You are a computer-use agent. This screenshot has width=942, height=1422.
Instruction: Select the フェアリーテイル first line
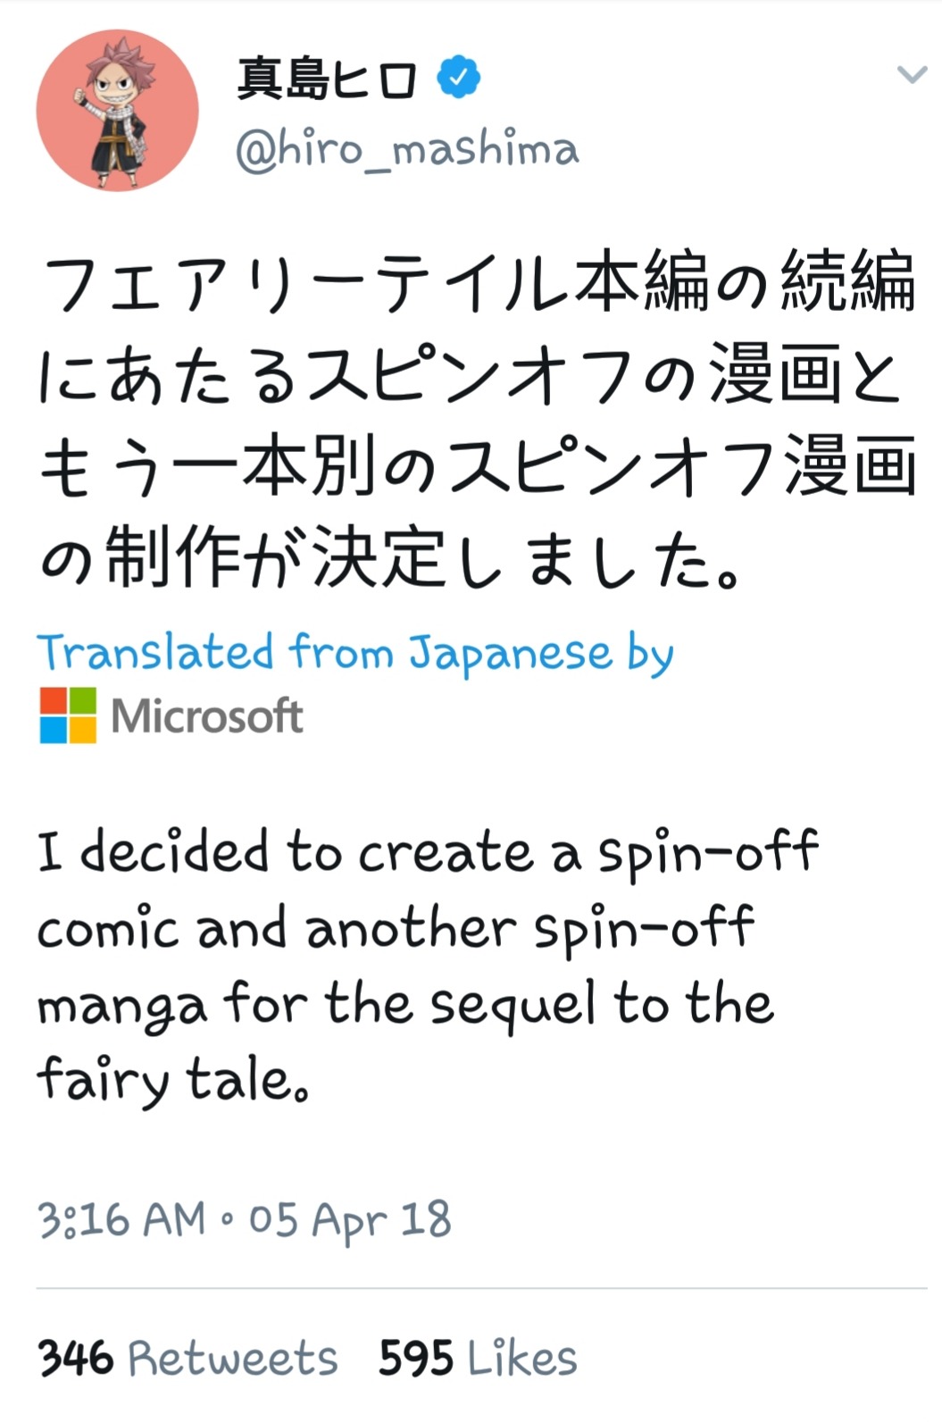477,283
